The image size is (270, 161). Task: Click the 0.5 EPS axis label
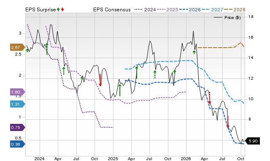click(18, 138)
